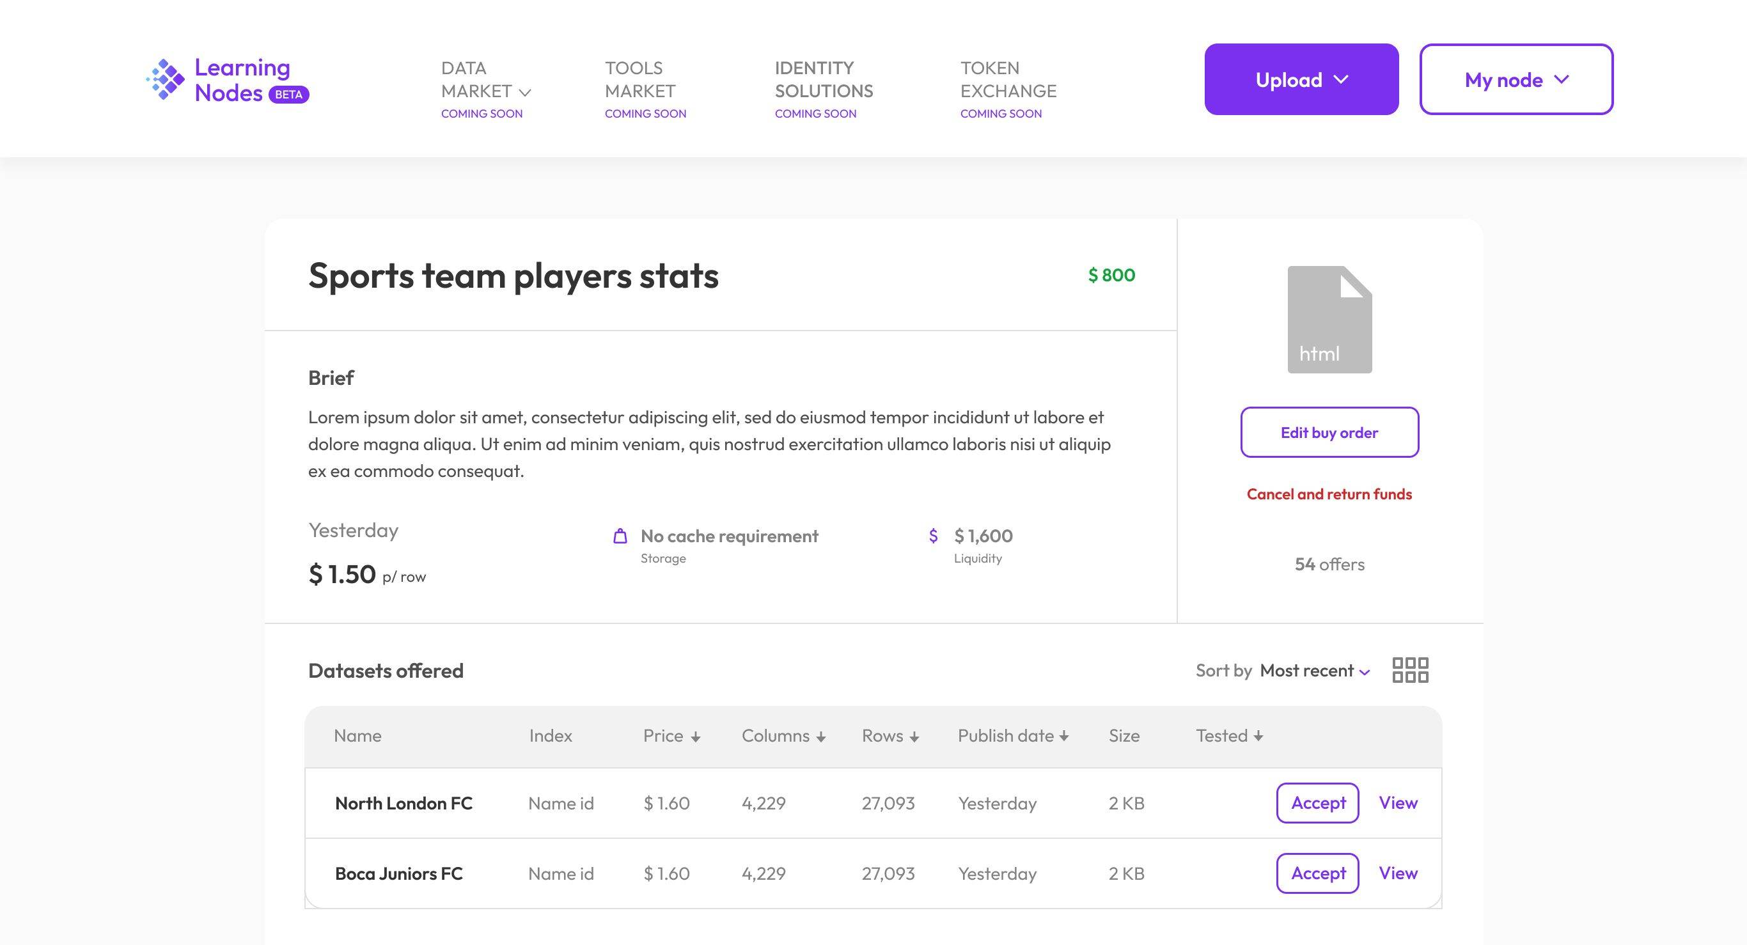
Task: Accept the North London FC dataset offer
Action: [1317, 802]
